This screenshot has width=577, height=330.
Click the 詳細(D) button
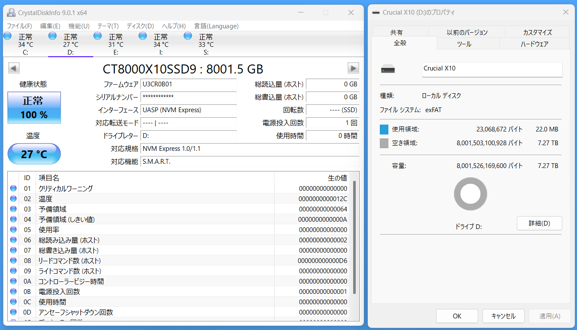point(539,223)
